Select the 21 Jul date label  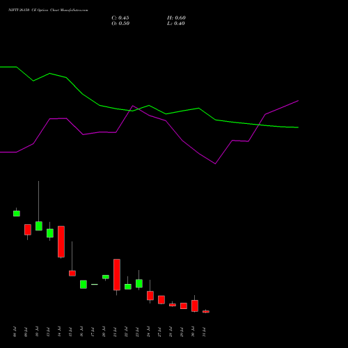click(116, 332)
